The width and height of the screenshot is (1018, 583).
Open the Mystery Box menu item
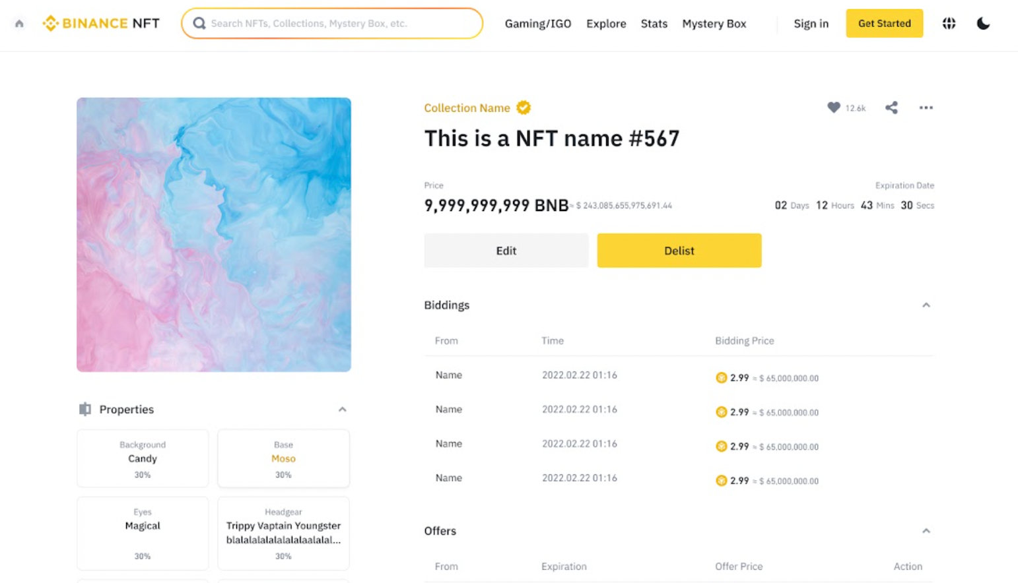coord(714,24)
